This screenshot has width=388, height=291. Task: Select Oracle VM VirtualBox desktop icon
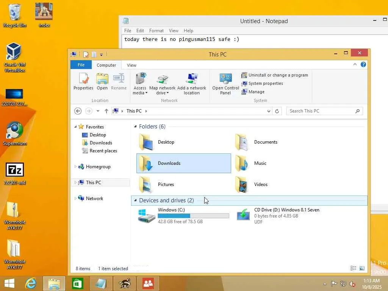point(14,57)
